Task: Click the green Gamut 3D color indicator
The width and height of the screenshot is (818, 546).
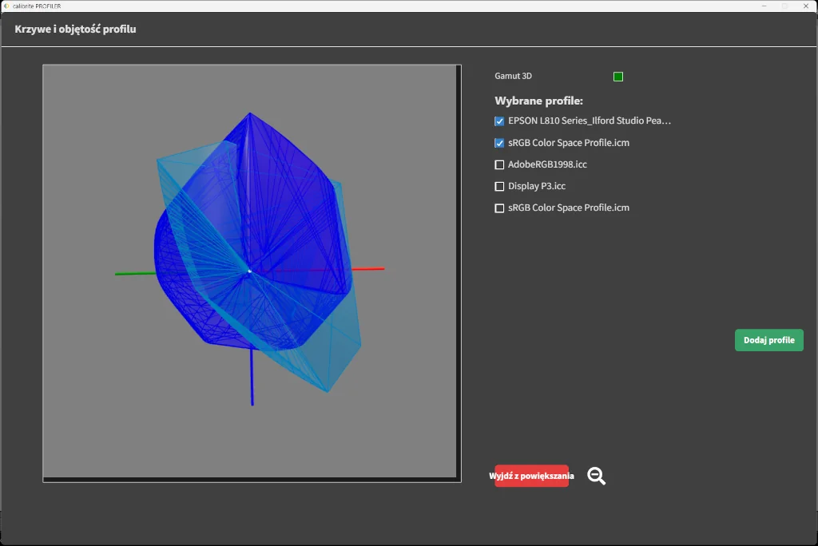Action: pyautogui.click(x=617, y=76)
